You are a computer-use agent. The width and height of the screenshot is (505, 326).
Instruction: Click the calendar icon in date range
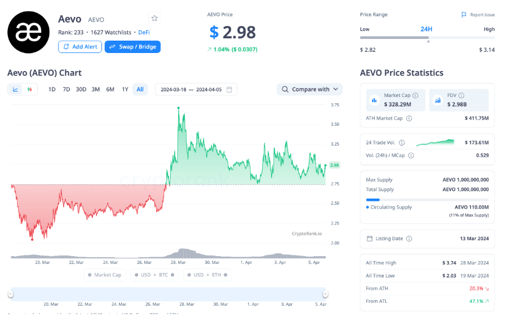pos(229,89)
